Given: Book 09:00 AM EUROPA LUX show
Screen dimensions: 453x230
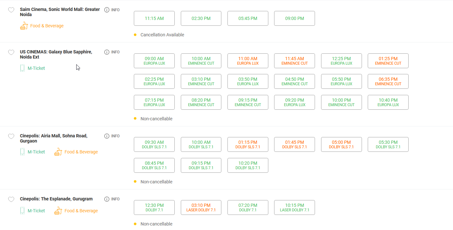Looking at the screenshot, I should tap(154, 61).
